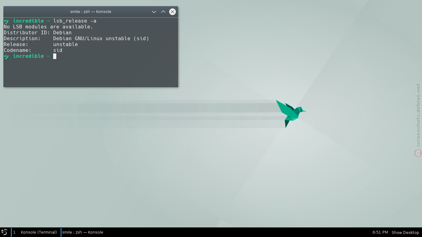Screen dimensions: 422x237
Task: Select the Konsole (Terminal) taskbar entry
Action: (x=39, y=232)
